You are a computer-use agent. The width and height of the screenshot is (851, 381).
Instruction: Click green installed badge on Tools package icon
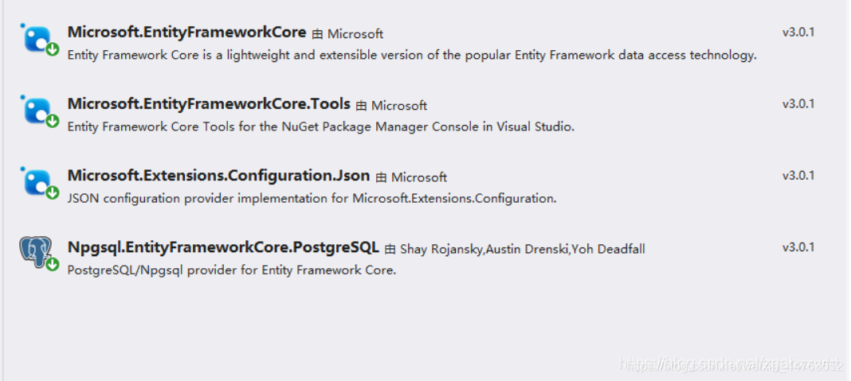coord(52,122)
